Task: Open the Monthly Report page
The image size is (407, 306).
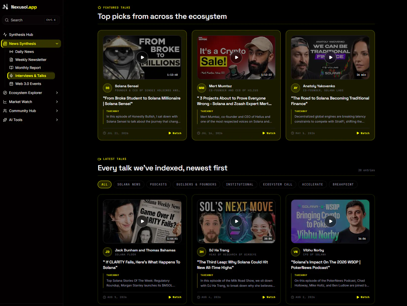Action: [31, 68]
